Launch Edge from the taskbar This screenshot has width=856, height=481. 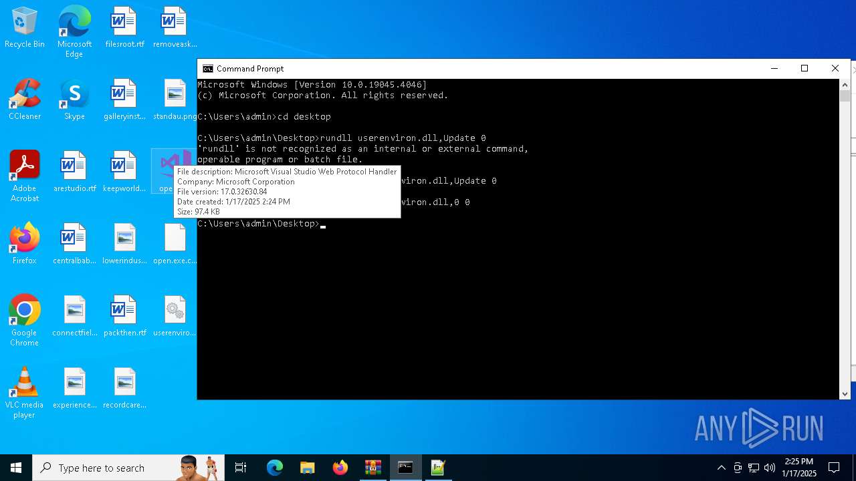pos(274,468)
